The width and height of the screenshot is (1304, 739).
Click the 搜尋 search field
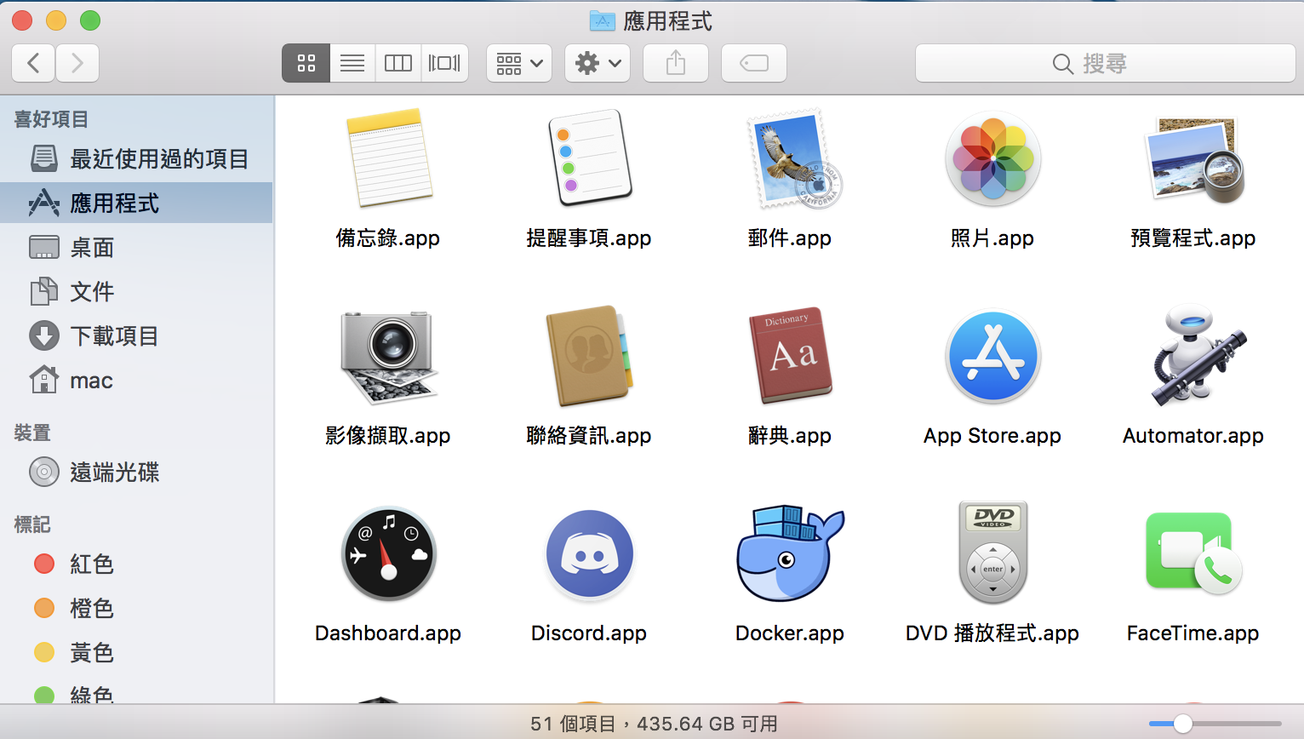tap(1105, 63)
